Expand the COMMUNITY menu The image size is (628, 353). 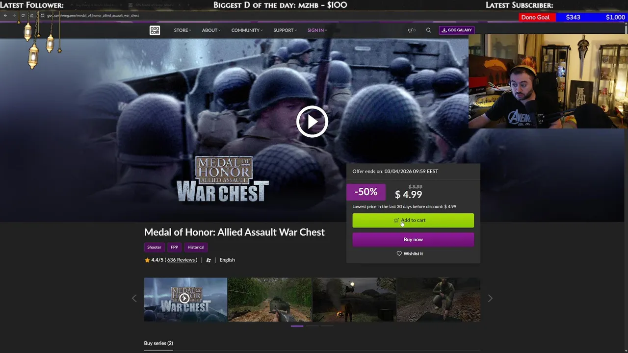[x=247, y=30]
